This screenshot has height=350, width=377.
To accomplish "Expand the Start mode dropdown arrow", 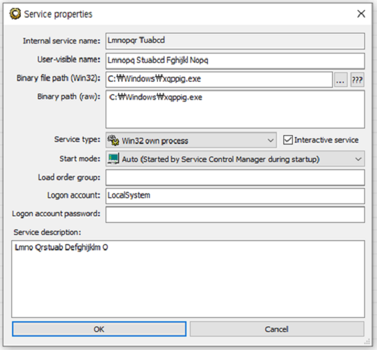I will pos(358,159).
